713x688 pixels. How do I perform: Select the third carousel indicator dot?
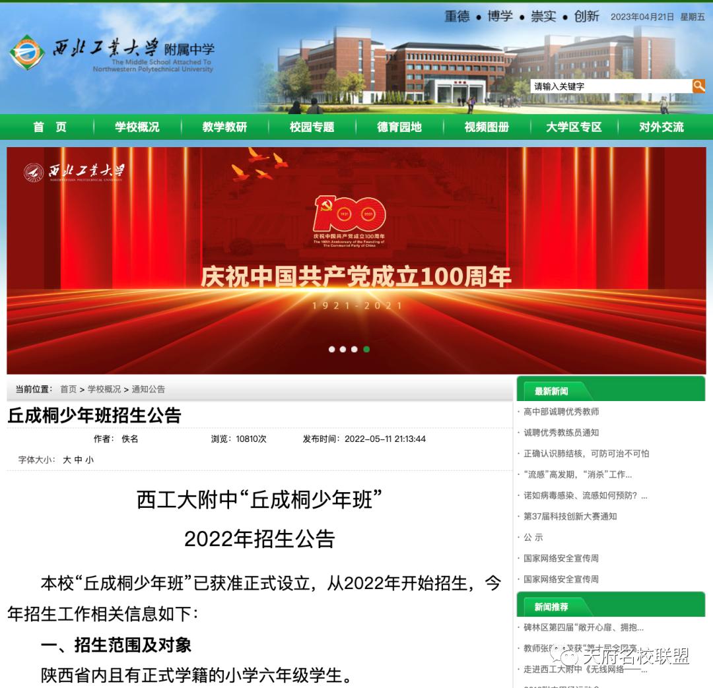tap(356, 350)
